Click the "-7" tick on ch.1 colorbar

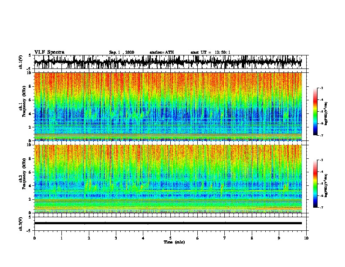coord(321,135)
